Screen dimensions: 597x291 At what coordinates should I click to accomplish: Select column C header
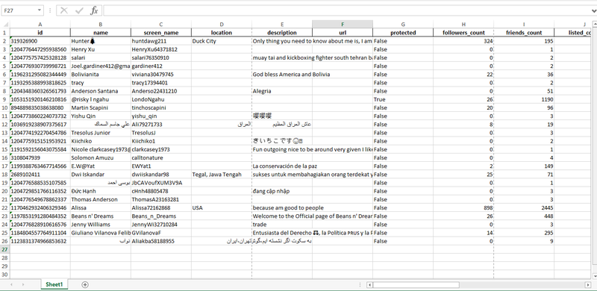(161, 25)
